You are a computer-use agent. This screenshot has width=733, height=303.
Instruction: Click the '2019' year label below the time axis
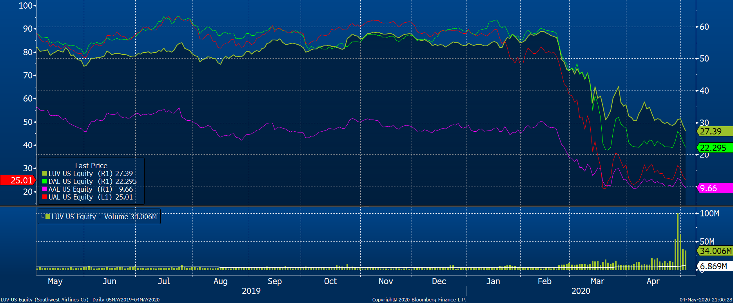(x=251, y=291)
